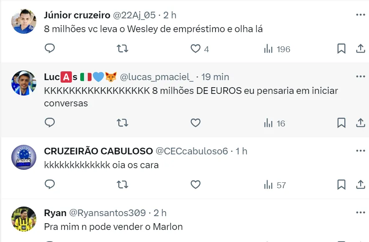The width and height of the screenshot is (369, 242).
Task: Repost the 8 milhões DE EUROS tweet
Action: point(122,123)
